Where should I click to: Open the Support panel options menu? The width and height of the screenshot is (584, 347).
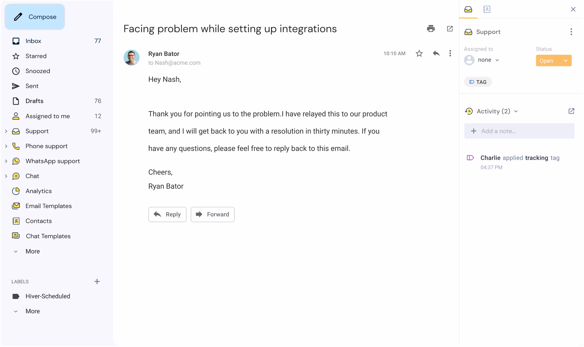tap(571, 32)
